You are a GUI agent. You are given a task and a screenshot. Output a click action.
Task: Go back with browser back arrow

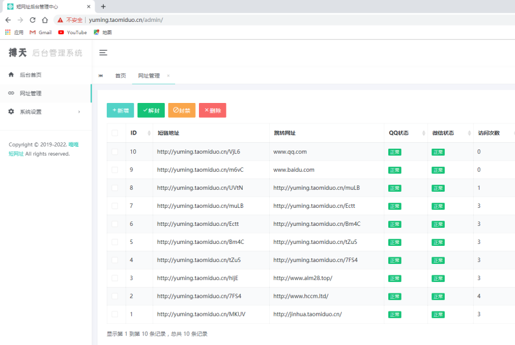tap(8, 20)
